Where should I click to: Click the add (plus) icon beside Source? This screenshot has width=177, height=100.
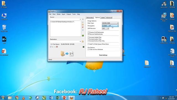(x=83, y=19)
